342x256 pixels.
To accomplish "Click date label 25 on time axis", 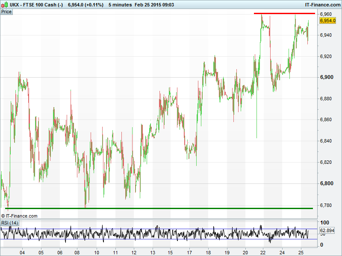I will pyautogui.click(x=301, y=252).
